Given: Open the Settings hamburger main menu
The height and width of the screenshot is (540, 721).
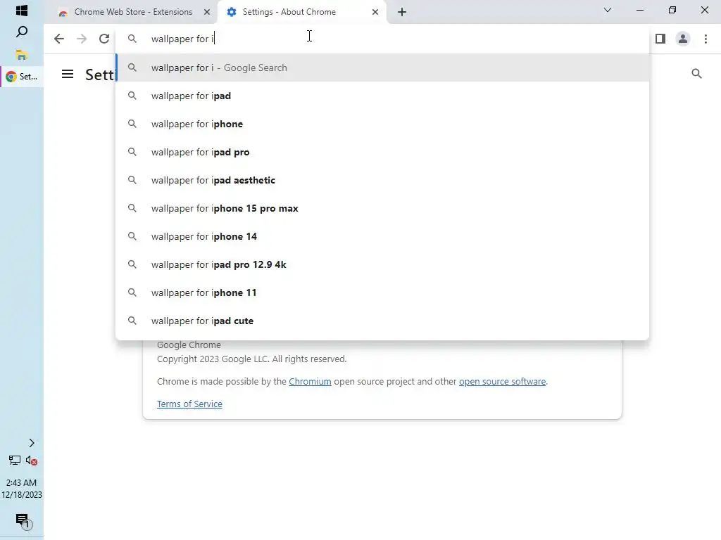Looking at the screenshot, I should [68, 74].
